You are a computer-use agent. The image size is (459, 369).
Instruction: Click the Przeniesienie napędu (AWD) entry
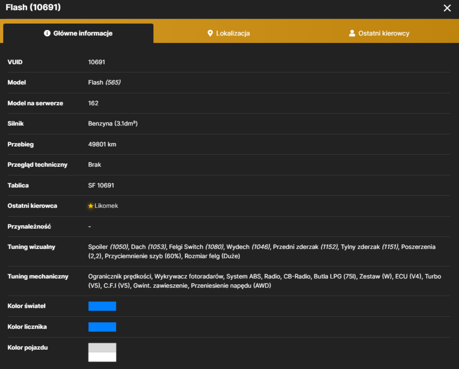pos(231,285)
